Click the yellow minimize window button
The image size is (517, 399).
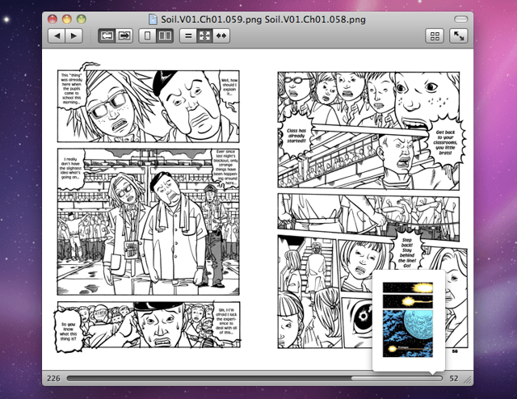67,19
